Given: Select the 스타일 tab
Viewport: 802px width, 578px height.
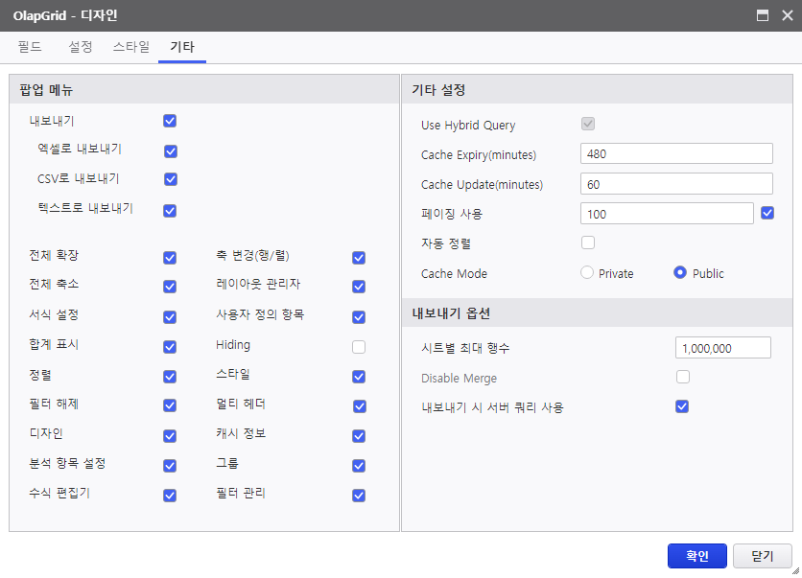Looking at the screenshot, I should pos(130,47).
